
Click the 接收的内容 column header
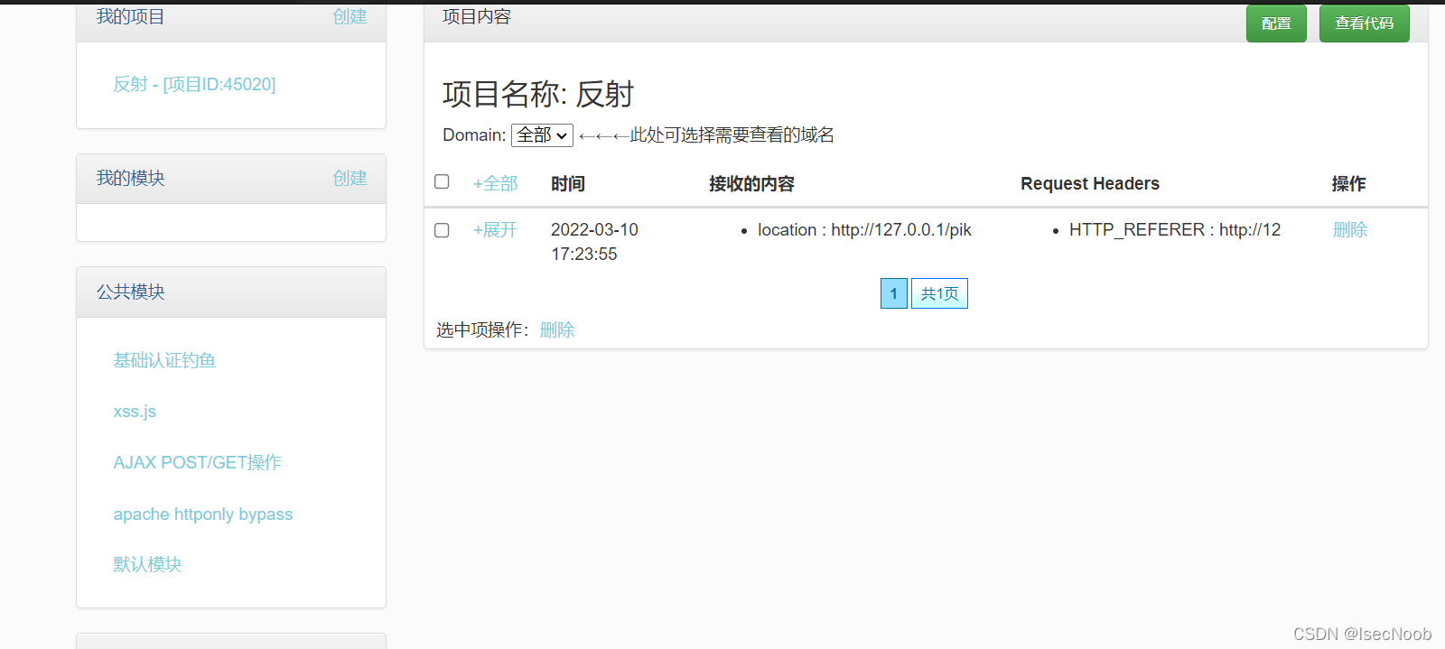tap(751, 183)
